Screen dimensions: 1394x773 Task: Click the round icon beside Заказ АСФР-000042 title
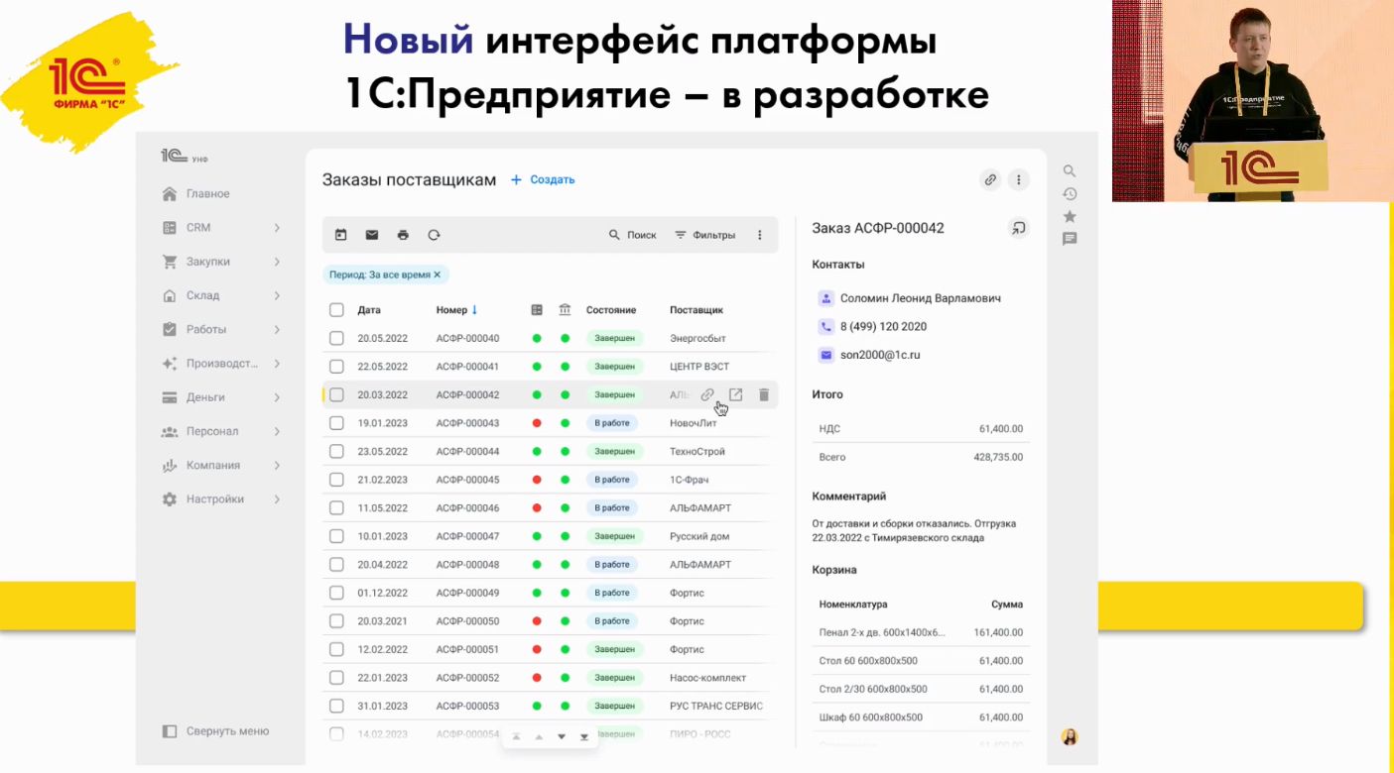coord(1018,228)
